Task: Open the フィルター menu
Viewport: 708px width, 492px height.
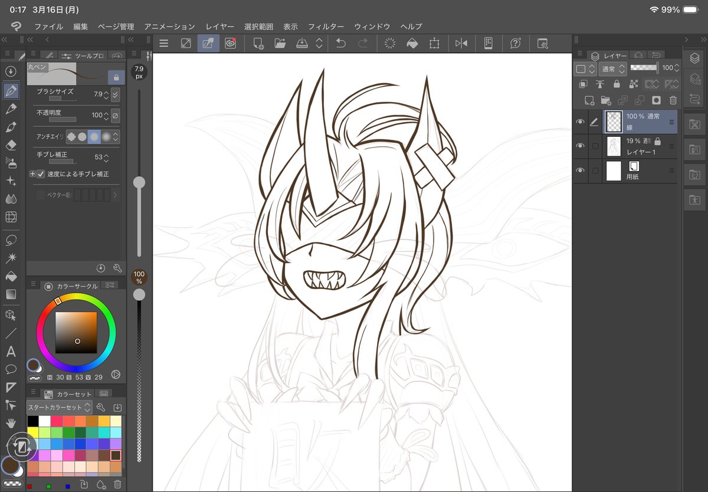Action: tap(326, 27)
